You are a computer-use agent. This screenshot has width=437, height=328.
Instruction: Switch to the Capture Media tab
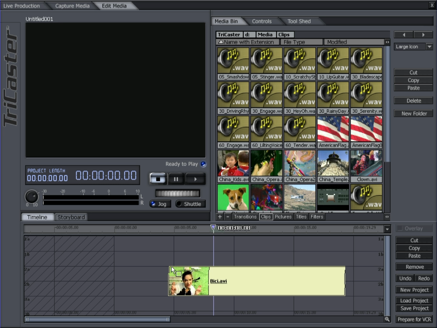click(x=72, y=6)
